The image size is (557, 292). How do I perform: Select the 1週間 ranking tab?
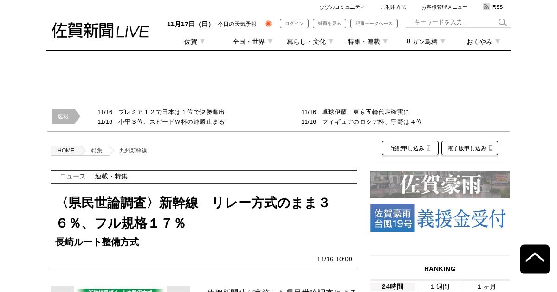pyautogui.click(x=440, y=286)
